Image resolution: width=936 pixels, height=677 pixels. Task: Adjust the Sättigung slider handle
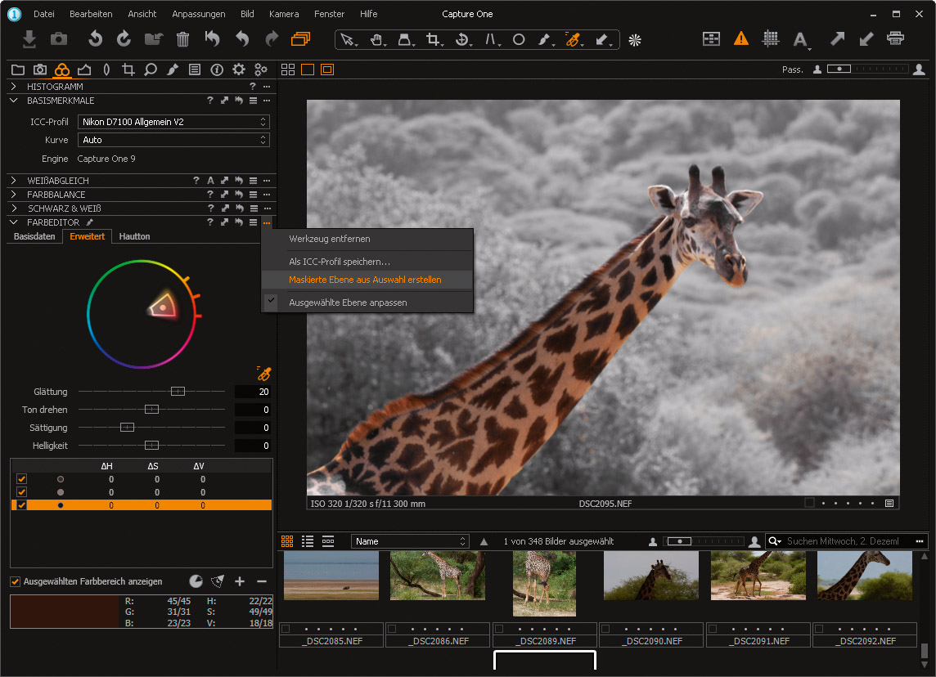(127, 428)
